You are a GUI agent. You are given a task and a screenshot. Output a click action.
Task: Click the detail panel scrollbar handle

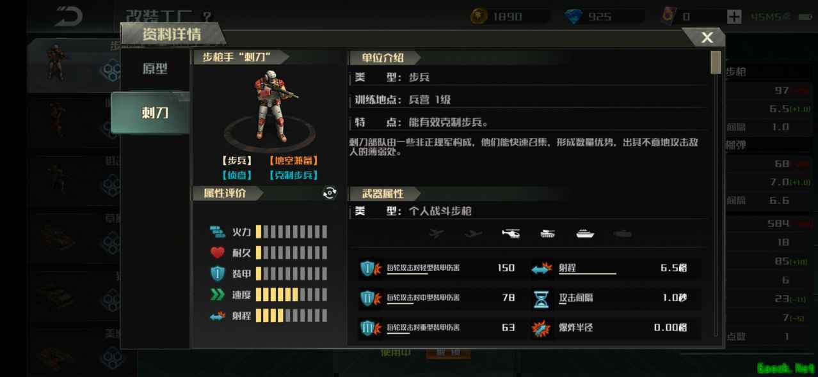[x=716, y=63]
